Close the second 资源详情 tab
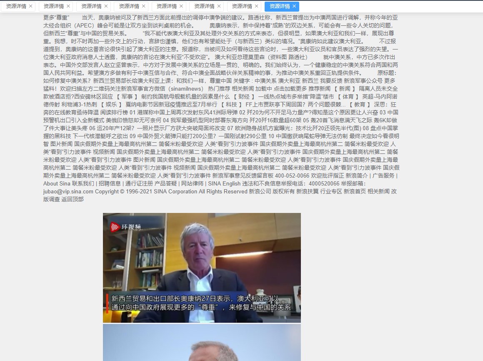Screen dimensions: 483x361 tap(68, 6)
